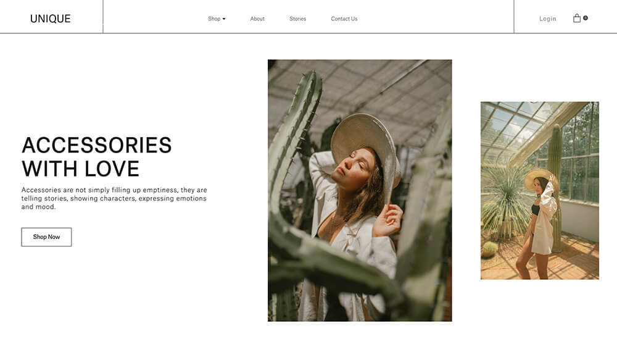This screenshot has width=617, height=352.
Task: Open the Stories navigation link
Action: [x=297, y=19]
